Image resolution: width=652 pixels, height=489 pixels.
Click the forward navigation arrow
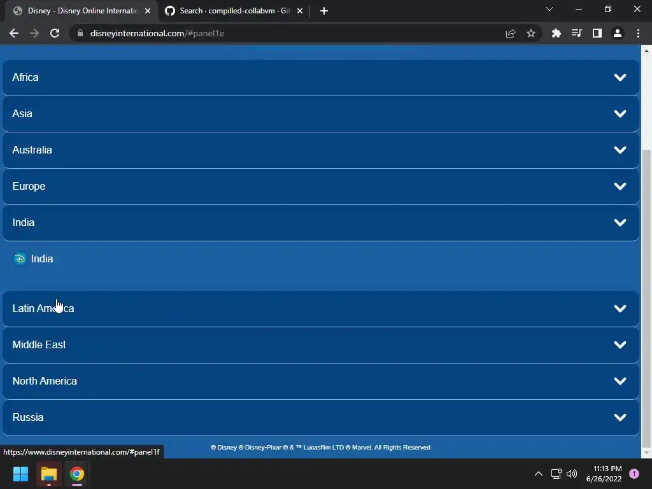point(34,33)
